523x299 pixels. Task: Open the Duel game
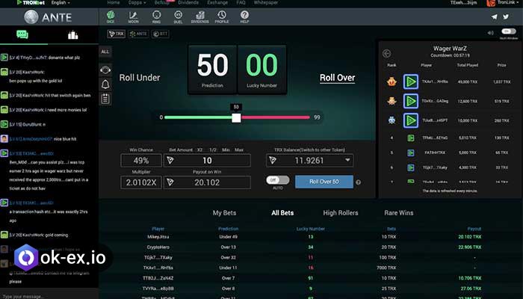click(178, 16)
